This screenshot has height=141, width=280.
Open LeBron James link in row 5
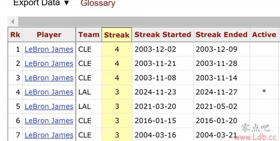[x=49, y=106]
